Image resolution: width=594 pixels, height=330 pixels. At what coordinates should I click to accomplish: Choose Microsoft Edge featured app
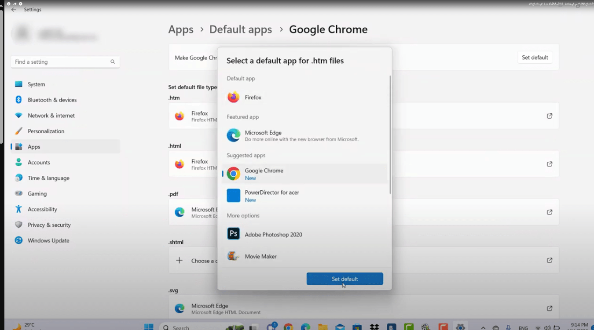coord(304,135)
